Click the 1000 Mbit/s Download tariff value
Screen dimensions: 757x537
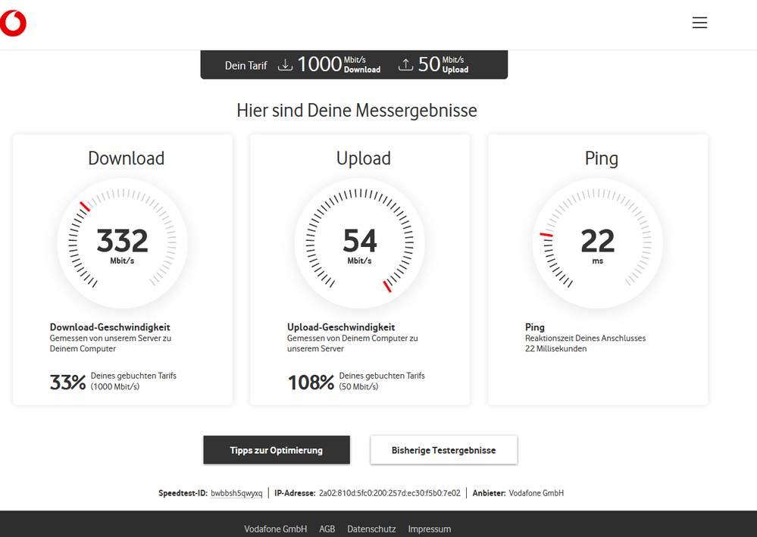tap(339, 64)
